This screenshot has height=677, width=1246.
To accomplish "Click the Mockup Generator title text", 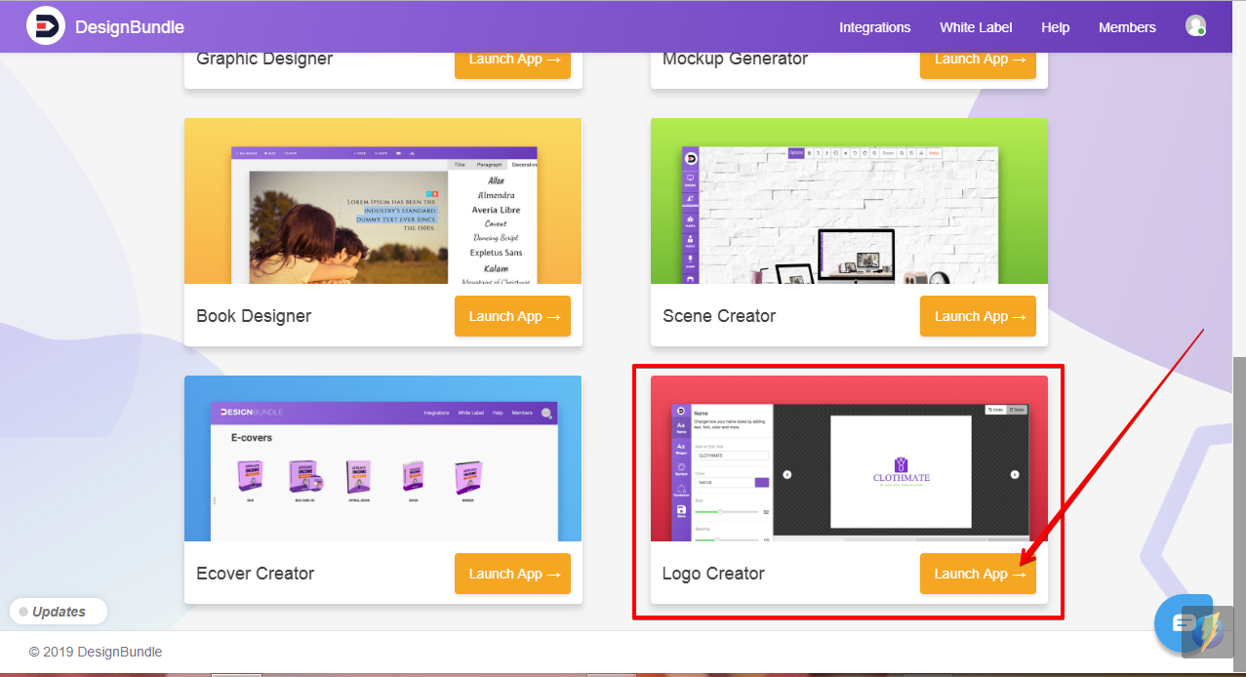I will point(735,59).
